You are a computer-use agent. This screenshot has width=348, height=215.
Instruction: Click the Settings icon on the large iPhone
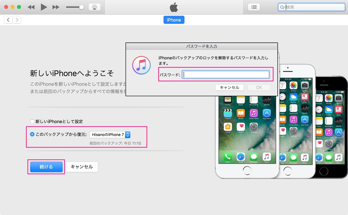click(254, 127)
